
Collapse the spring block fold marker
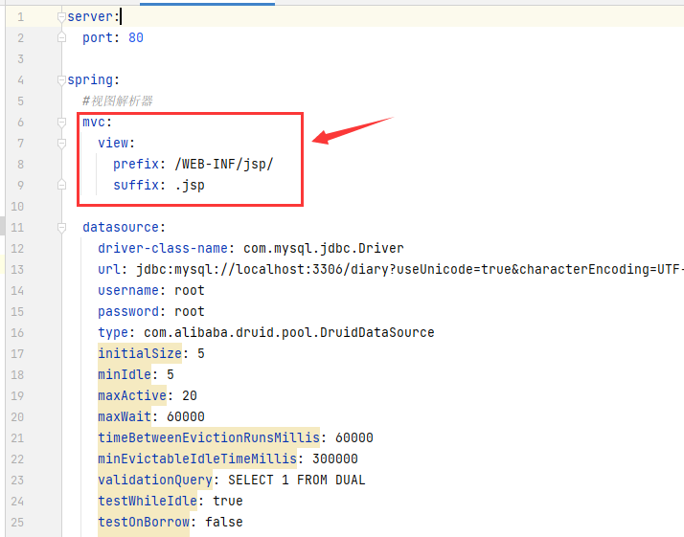point(61,80)
